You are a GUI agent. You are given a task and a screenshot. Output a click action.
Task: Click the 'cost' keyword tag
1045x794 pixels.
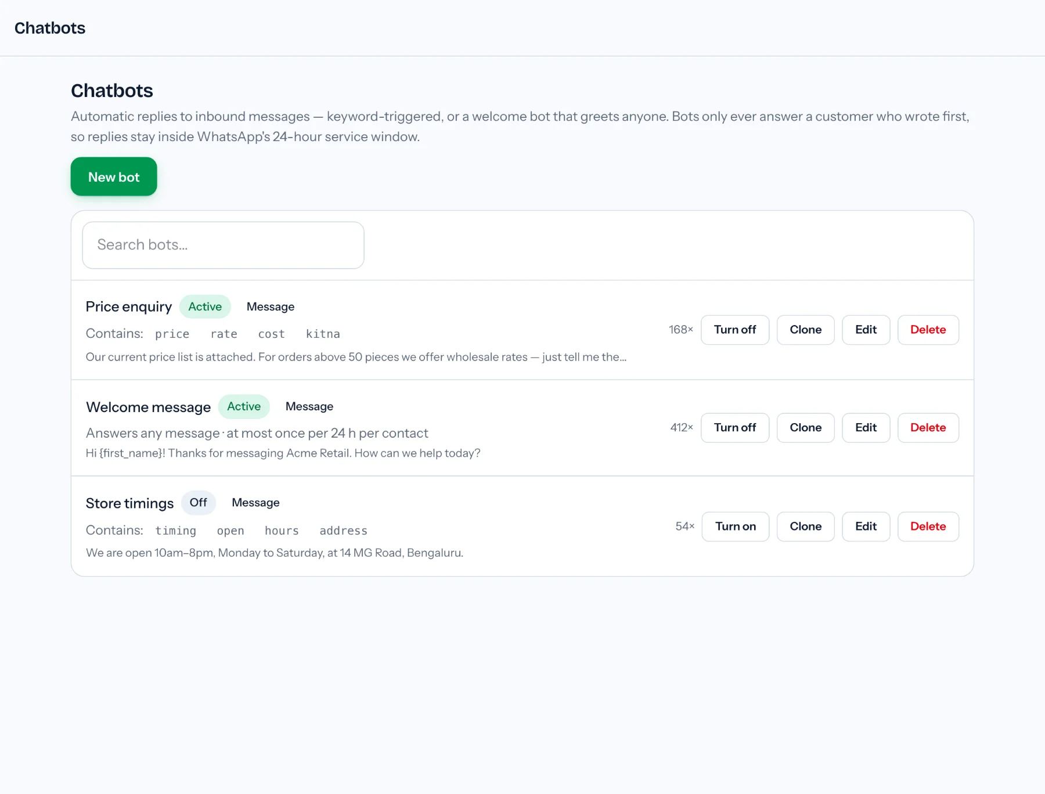(x=272, y=334)
